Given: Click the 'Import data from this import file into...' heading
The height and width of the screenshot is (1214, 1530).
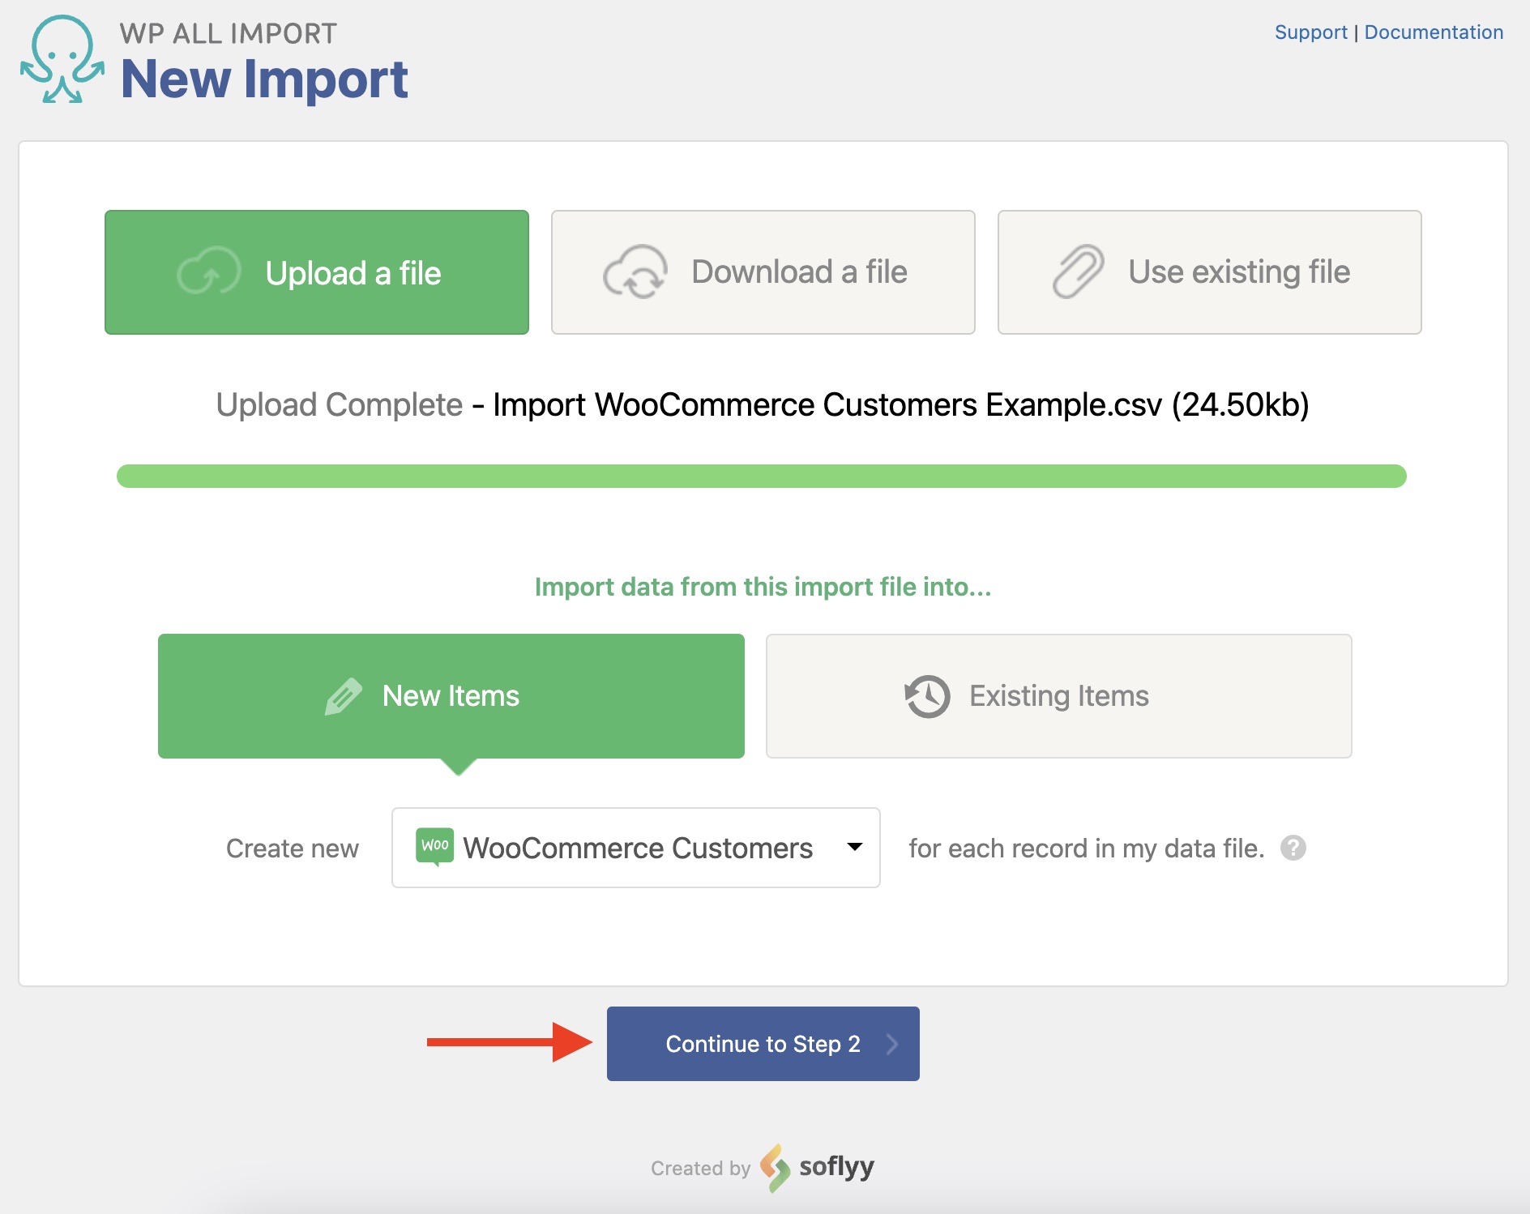Looking at the screenshot, I should [763, 587].
